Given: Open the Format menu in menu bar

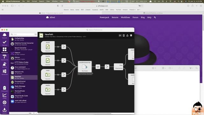Looking at the screenshot, I should (34, 1).
